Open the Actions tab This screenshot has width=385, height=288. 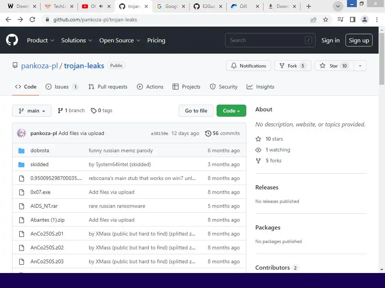pos(150,87)
